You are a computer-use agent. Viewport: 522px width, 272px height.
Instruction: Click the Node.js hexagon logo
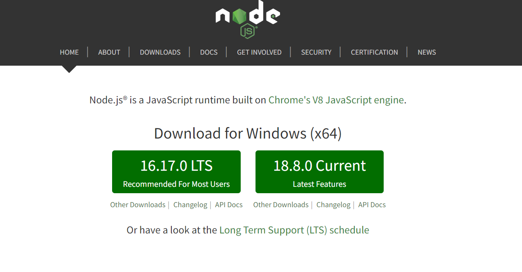[247, 19]
